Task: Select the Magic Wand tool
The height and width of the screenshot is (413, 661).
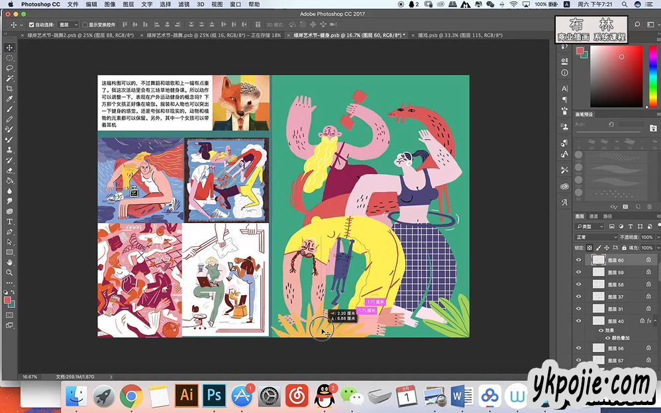Action: [x=10, y=78]
